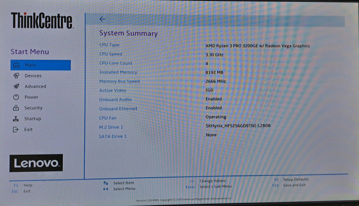Viewport: 359px width, 206px height.
Task: Click the Main home icon
Action: 16,65
